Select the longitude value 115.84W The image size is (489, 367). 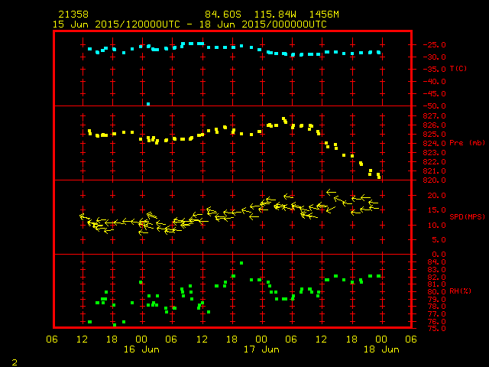[x=275, y=15]
